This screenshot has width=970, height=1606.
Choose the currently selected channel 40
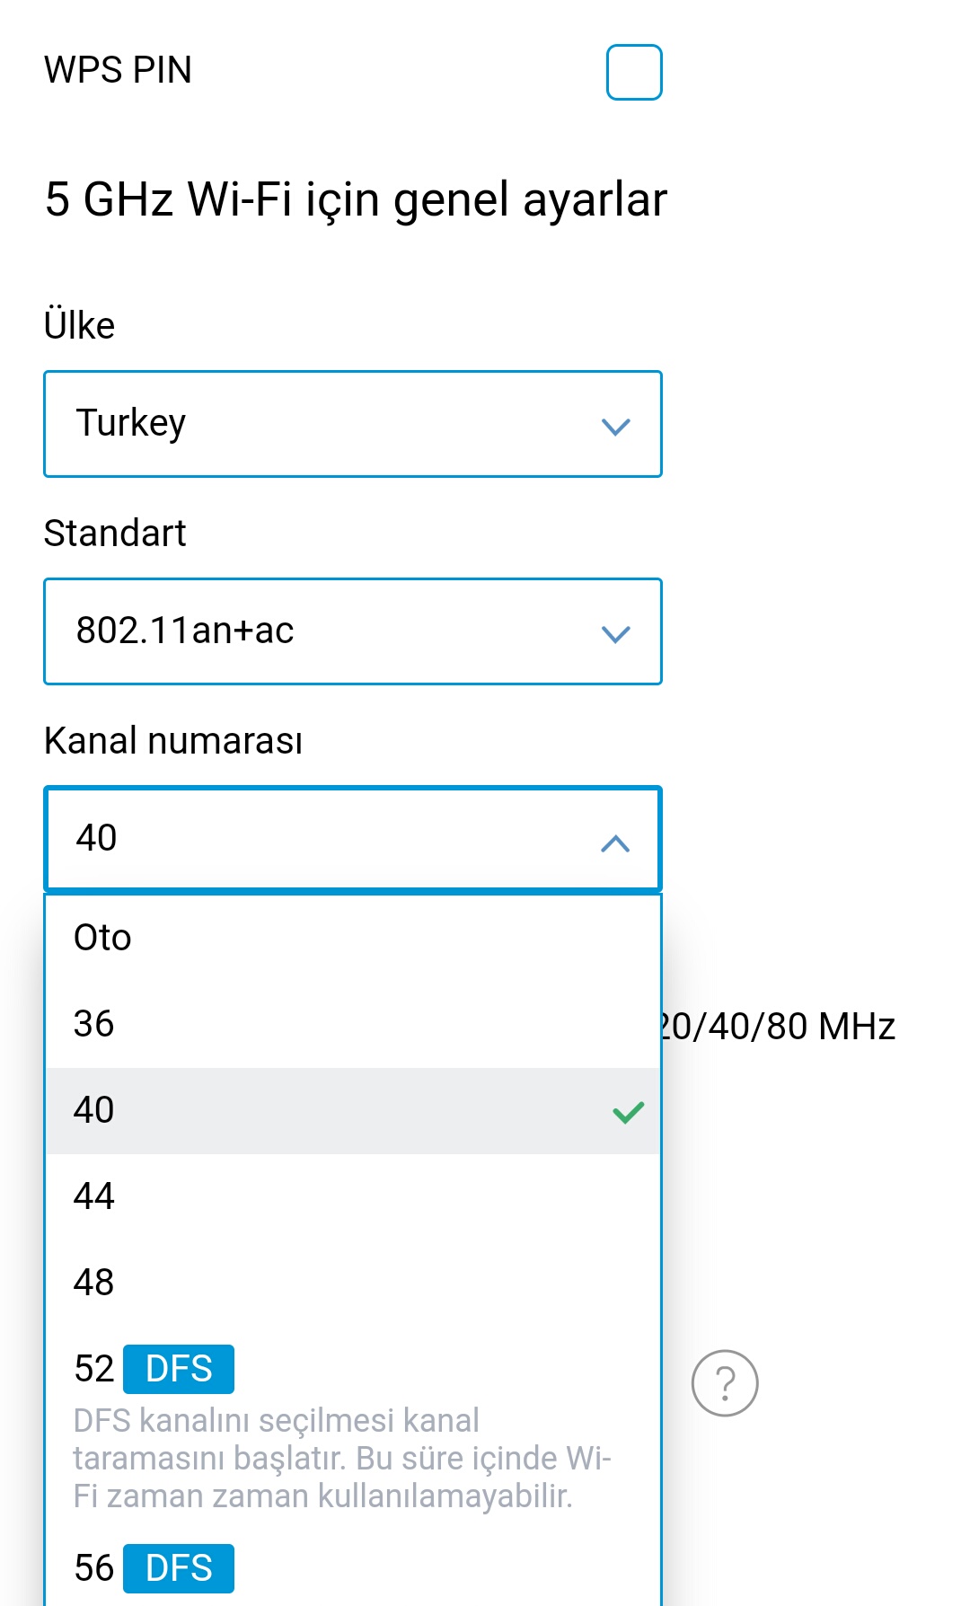353,1110
